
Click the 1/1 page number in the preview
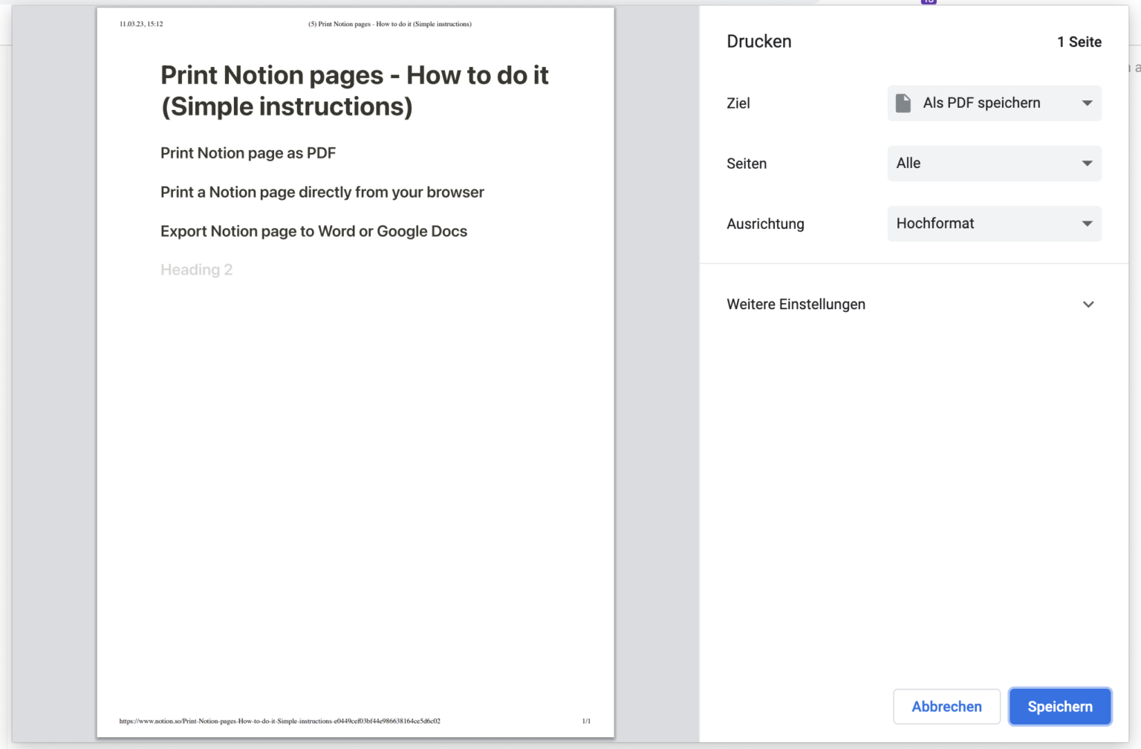tap(586, 721)
